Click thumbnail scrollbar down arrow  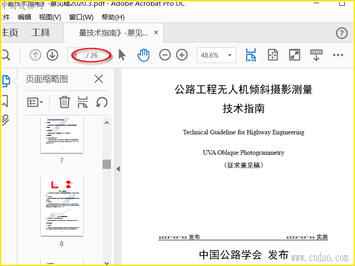click(x=107, y=263)
